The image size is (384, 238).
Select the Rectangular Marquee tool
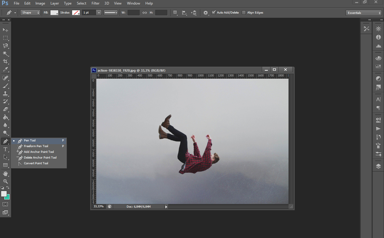point(5,38)
